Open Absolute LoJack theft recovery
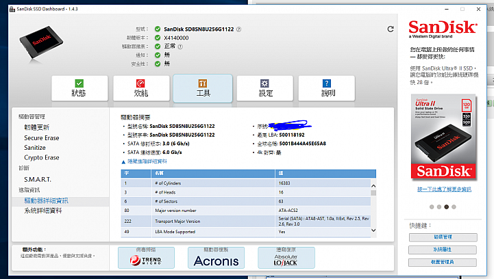Image resolution: width=494 pixels, height=279 pixels. pos(286,258)
